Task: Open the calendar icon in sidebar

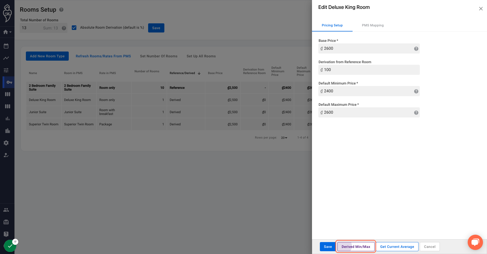Action: tap(6, 46)
